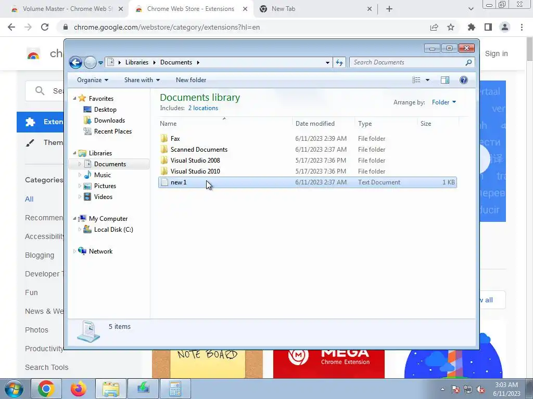Open the Share with menu
This screenshot has height=399, width=533.
(142, 80)
